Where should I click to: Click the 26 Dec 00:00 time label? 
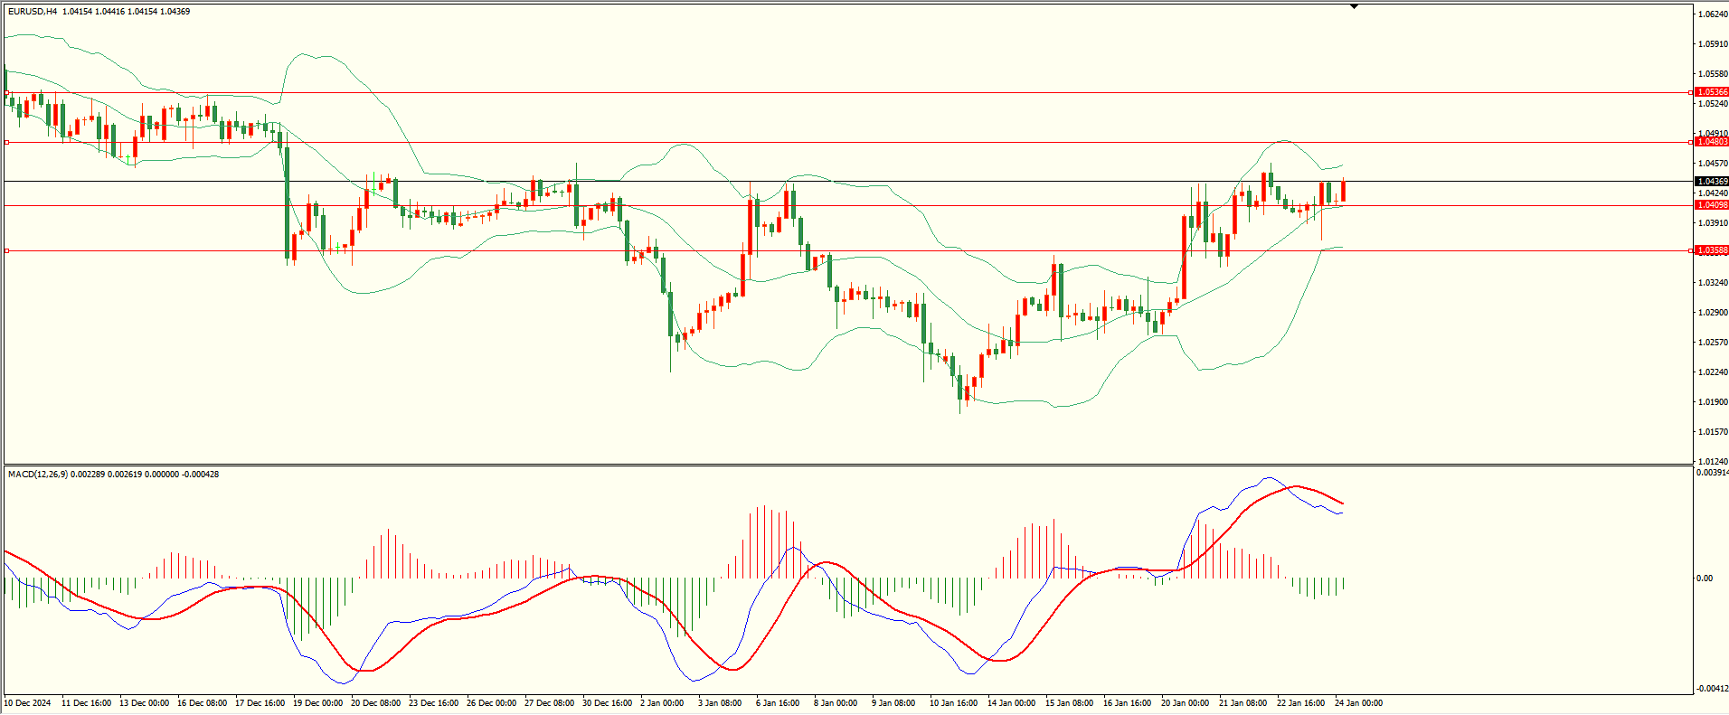[x=491, y=703]
